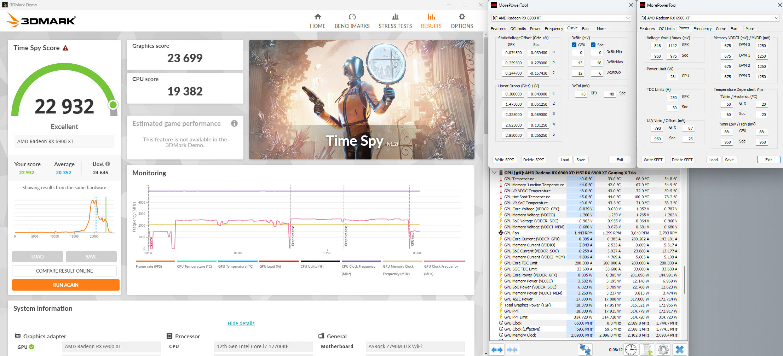Click the 3DMark logo in the header
Screen dimensions: 783x356
pyautogui.click(x=41, y=20)
